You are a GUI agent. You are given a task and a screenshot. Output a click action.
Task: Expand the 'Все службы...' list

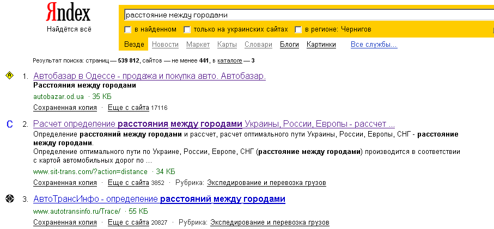[x=374, y=45]
